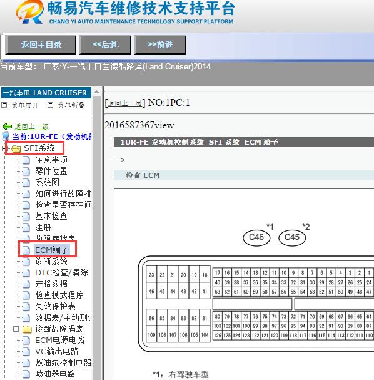Click the ECM端子 document icon
The height and width of the screenshot is (380, 374).
[x=26, y=250]
